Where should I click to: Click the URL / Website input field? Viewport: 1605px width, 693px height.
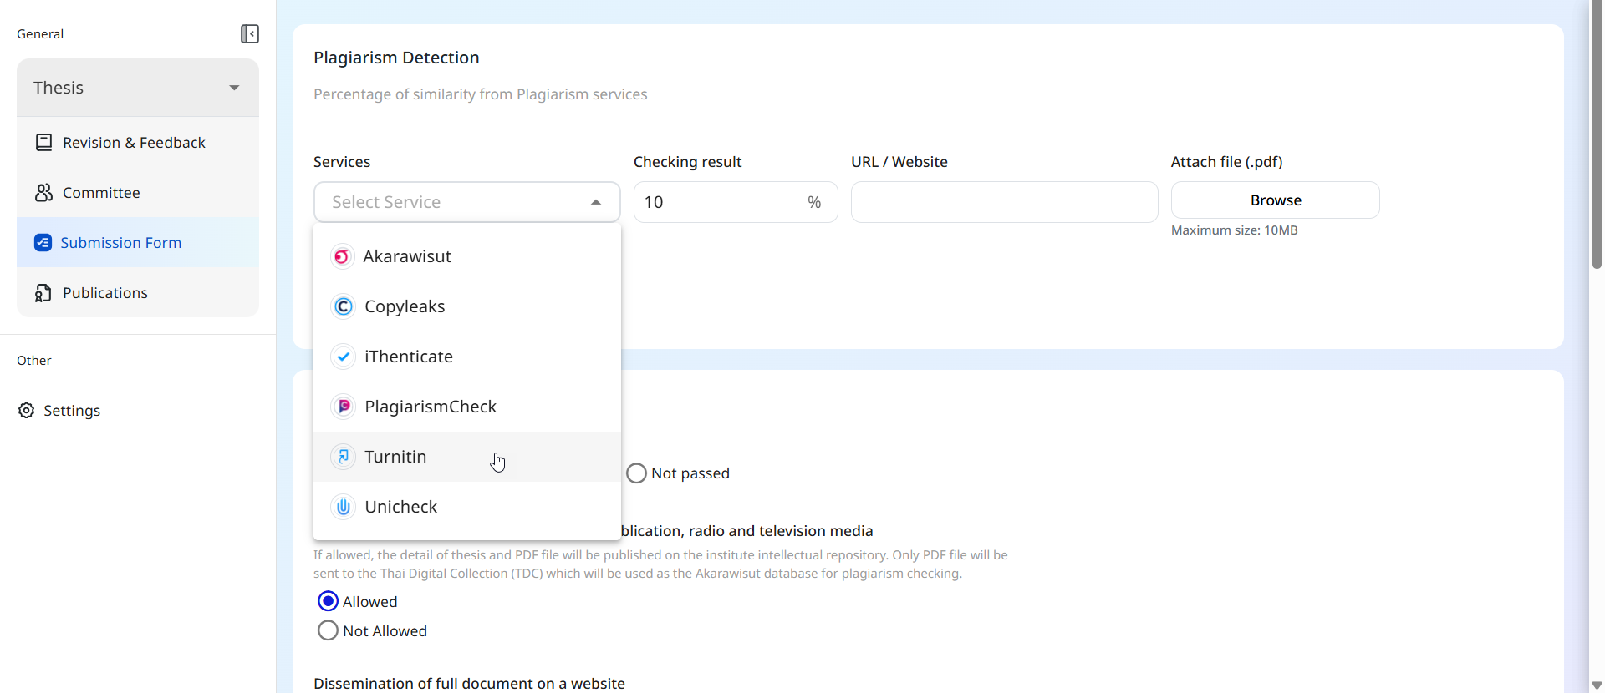click(x=1004, y=202)
